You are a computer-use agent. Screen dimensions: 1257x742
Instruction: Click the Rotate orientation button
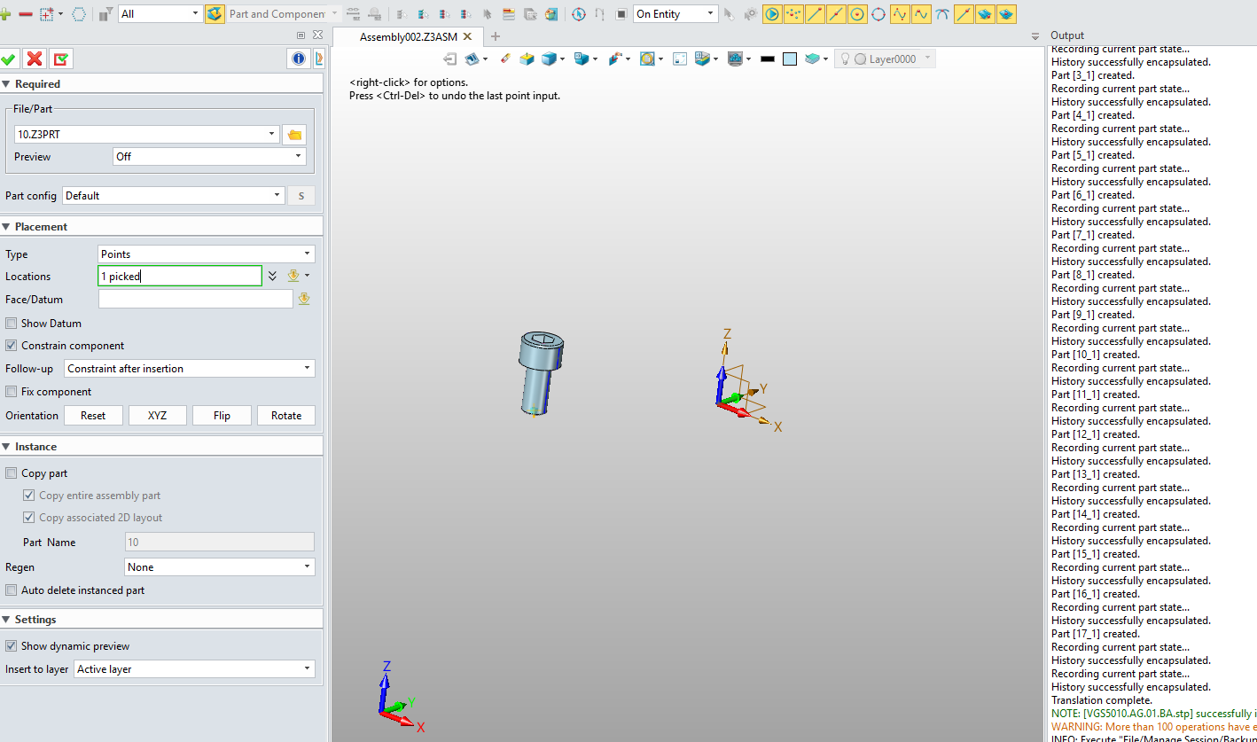286,416
